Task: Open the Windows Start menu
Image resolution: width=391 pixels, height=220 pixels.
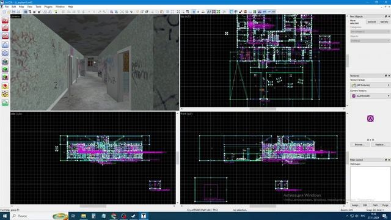Action: [x=5, y=216]
